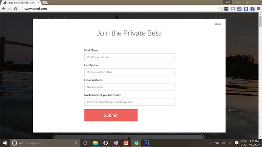Image resolution: width=262 pixels, height=147 pixels.
Task: Click the First Name input field
Action: (129, 57)
